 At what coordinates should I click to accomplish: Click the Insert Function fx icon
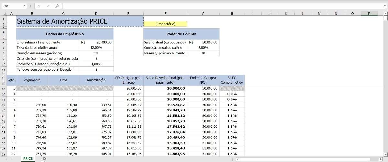click(x=57, y=6)
